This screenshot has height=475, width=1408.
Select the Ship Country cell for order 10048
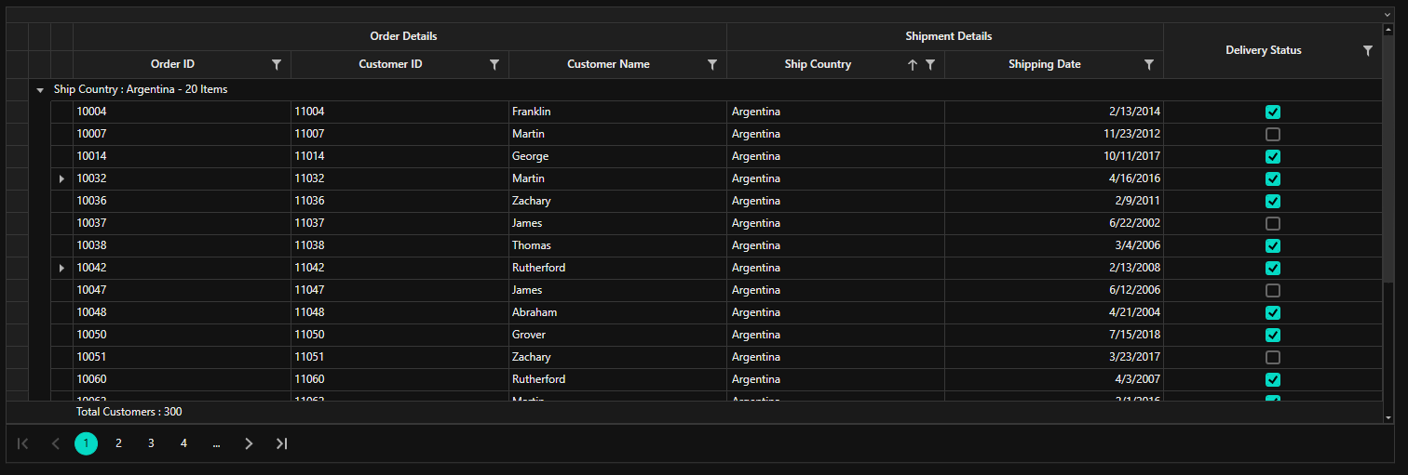point(836,312)
